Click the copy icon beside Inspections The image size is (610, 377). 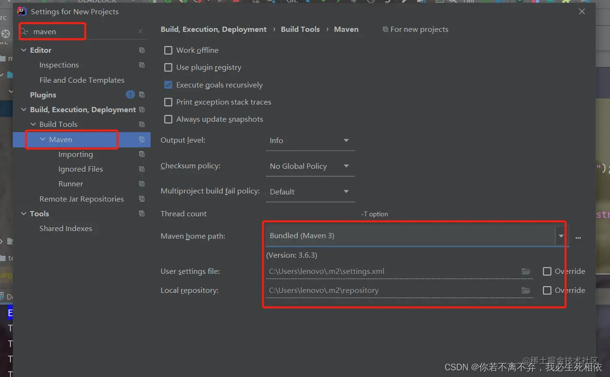click(x=142, y=65)
